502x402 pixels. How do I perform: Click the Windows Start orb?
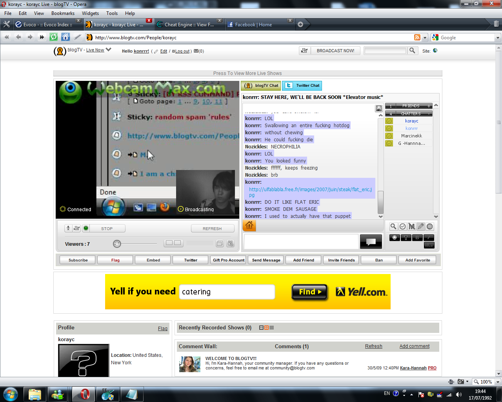[x=10, y=394]
